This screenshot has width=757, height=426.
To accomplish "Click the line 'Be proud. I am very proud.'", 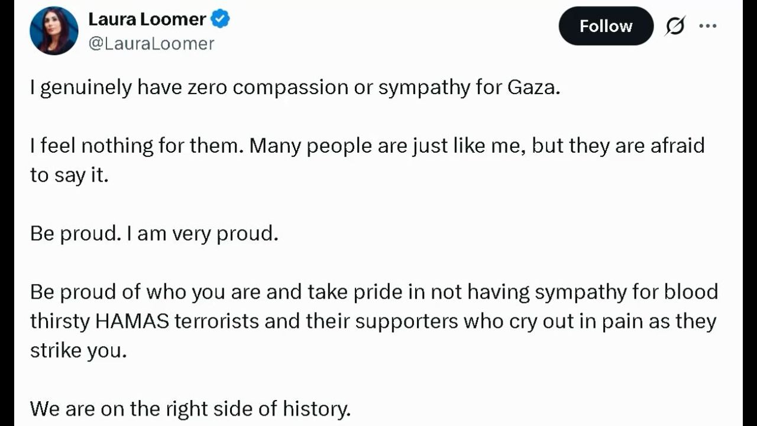I will click(x=154, y=234).
